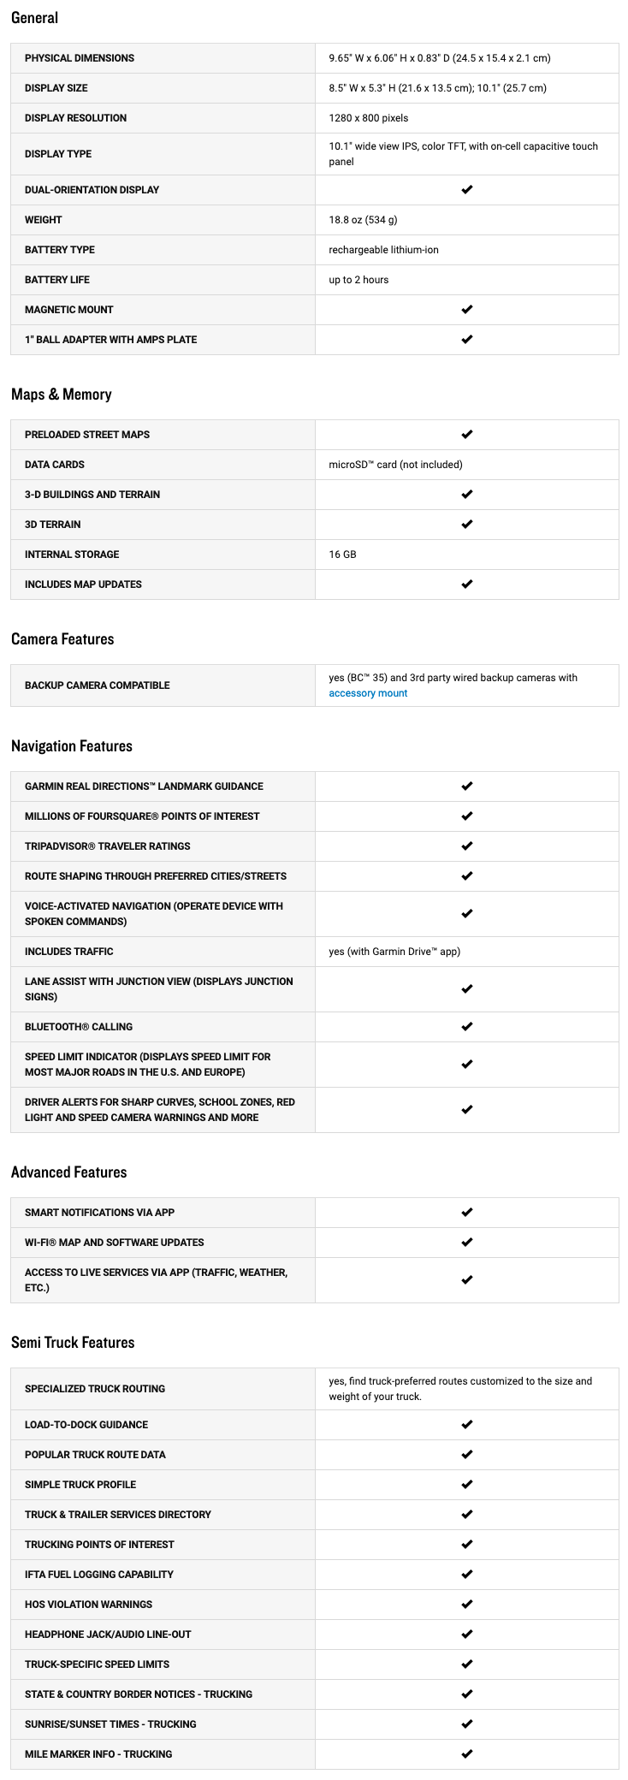This screenshot has height=1780, width=628.
Task: Click the Includes Map Updates checkmark
Action: click(466, 584)
